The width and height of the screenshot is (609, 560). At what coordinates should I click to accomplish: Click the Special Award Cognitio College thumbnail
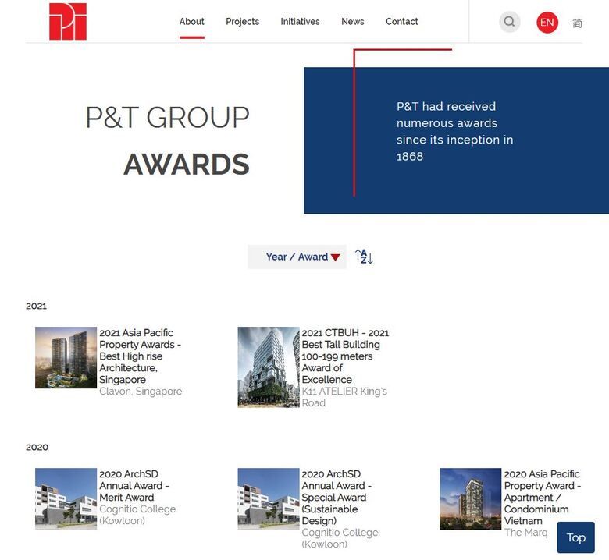pyautogui.click(x=268, y=498)
